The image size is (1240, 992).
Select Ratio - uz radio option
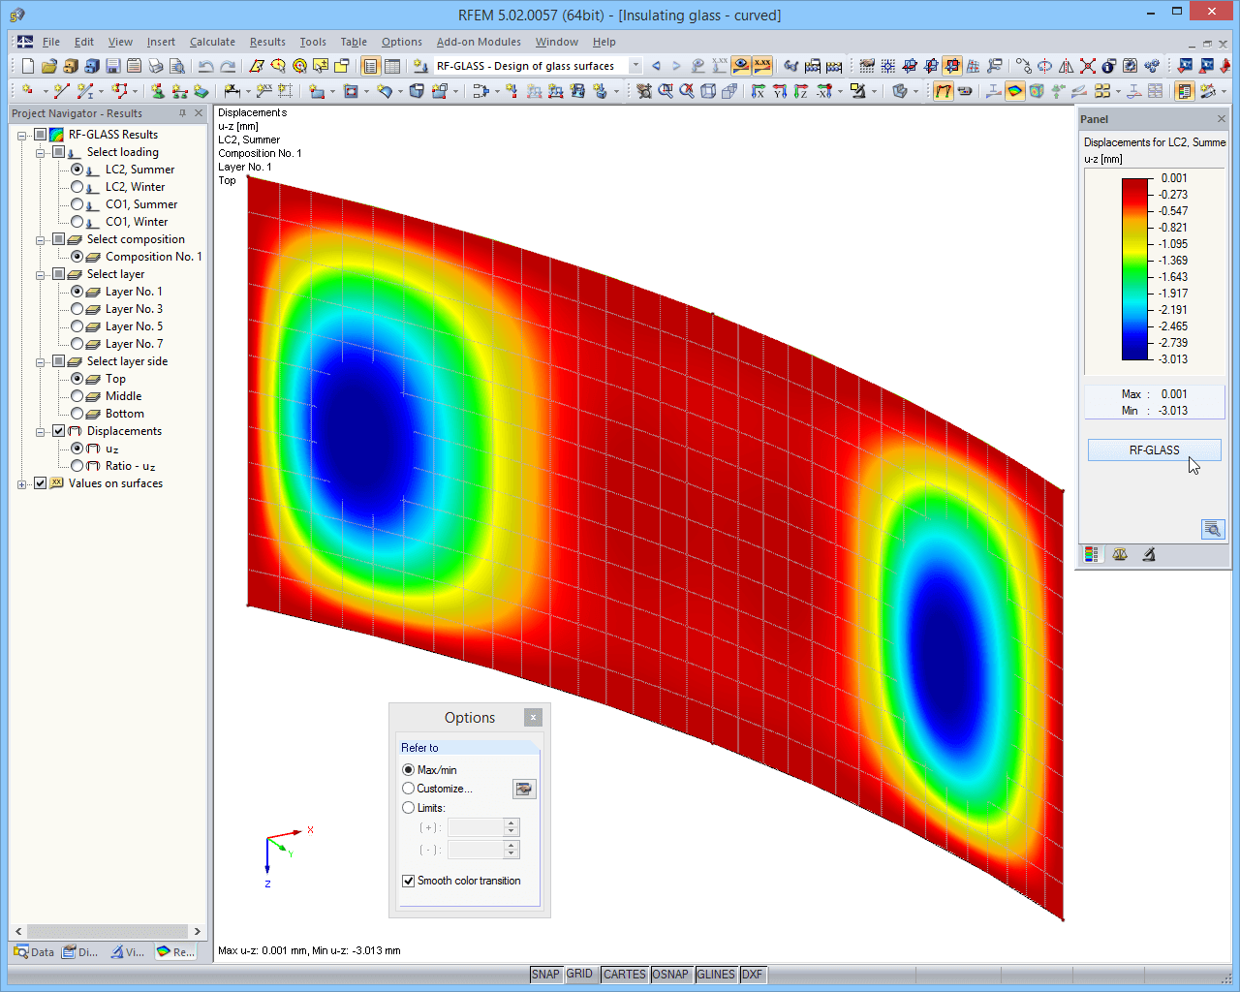tap(77, 466)
